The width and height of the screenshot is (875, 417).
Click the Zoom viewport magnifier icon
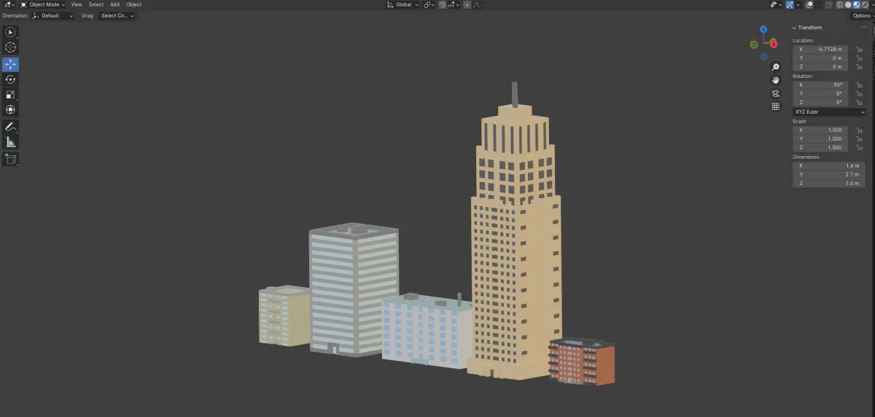pyautogui.click(x=776, y=67)
